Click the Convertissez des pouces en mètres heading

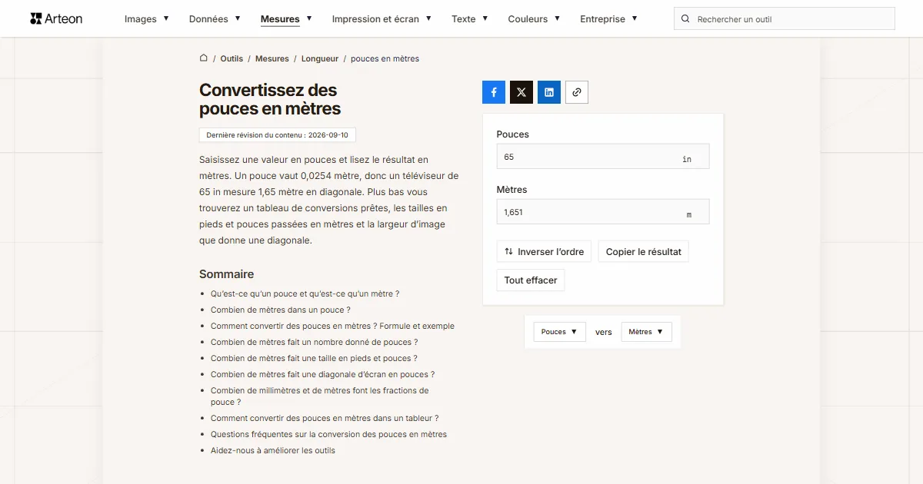click(x=270, y=100)
